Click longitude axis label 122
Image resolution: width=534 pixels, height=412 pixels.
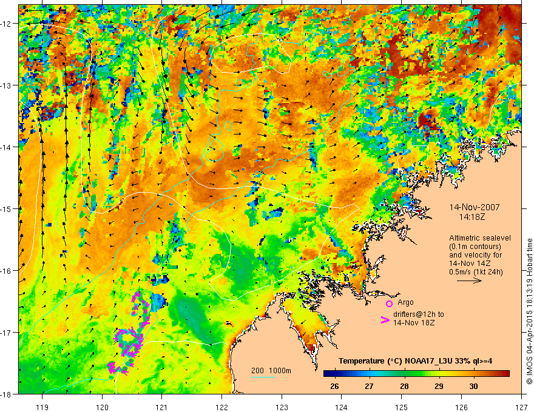pos(221,407)
